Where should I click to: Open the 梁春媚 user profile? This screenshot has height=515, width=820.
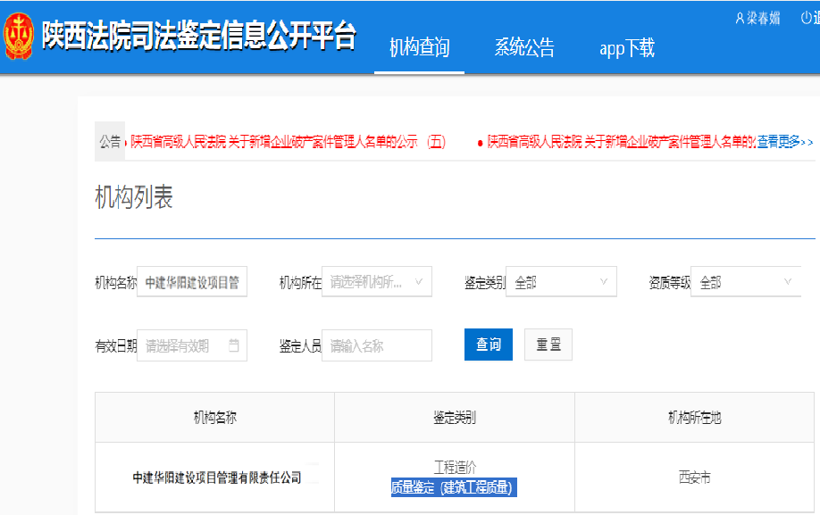pyautogui.click(x=757, y=18)
